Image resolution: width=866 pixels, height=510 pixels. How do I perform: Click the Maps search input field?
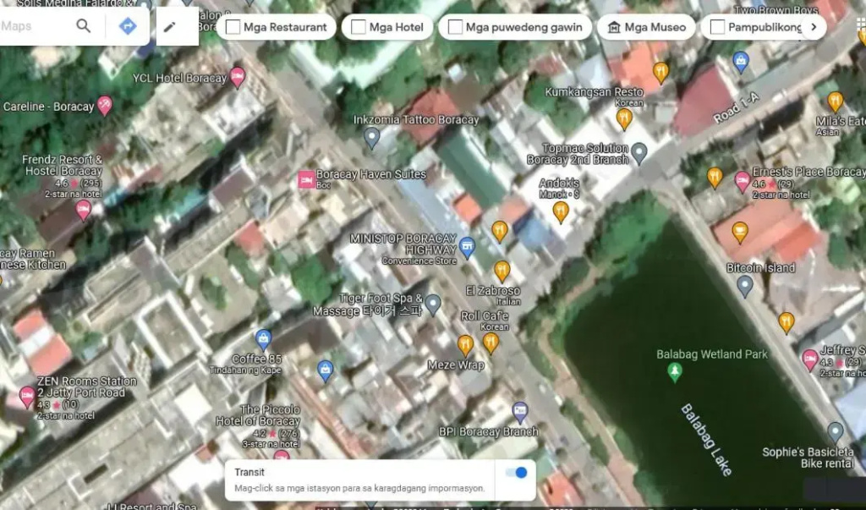pos(36,26)
